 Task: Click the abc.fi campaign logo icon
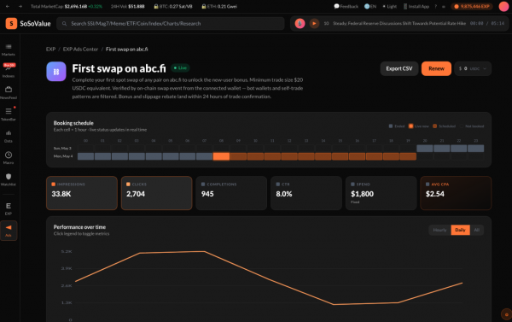tap(56, 71)
